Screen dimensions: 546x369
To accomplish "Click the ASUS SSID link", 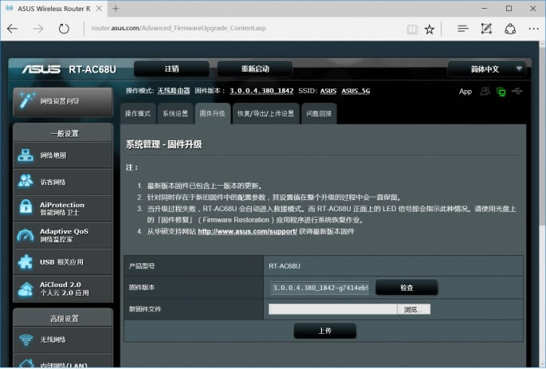I will [x=328, y=91].
